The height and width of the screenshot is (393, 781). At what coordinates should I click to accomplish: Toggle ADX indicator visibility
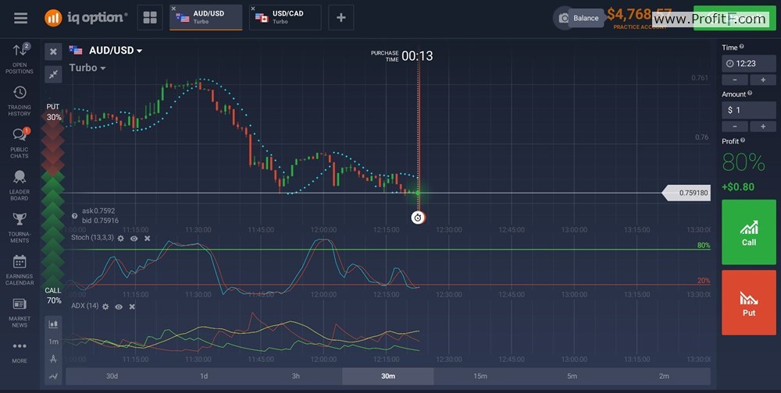click(x=119, y=307)
